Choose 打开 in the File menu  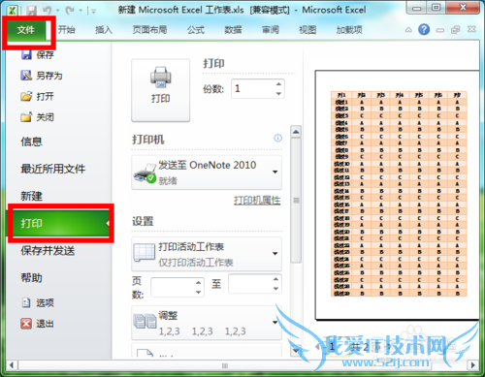(38, 96)
